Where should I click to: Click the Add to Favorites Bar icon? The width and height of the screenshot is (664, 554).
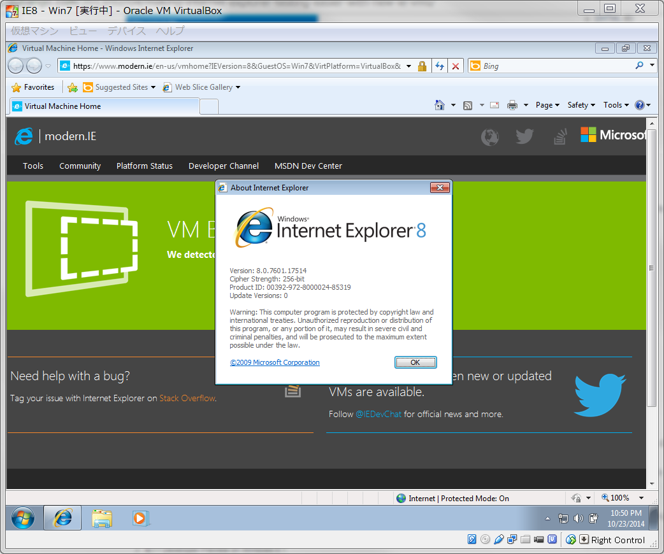point(73,87)
